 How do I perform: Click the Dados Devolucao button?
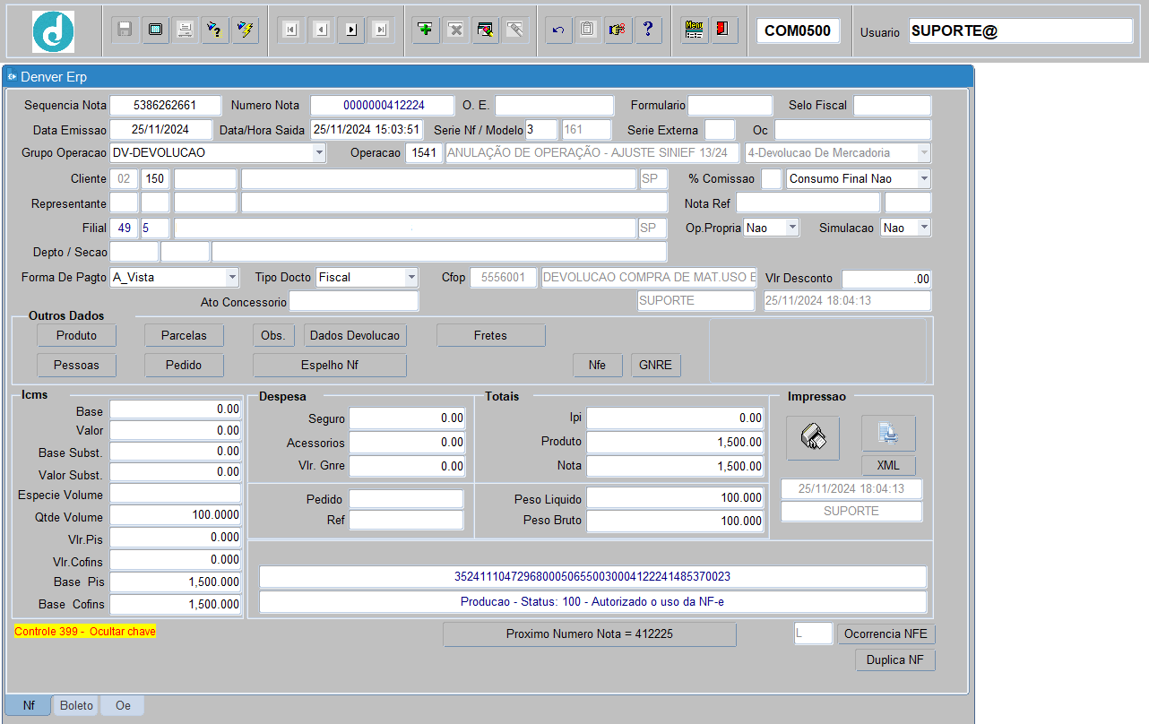pos(355,336)
